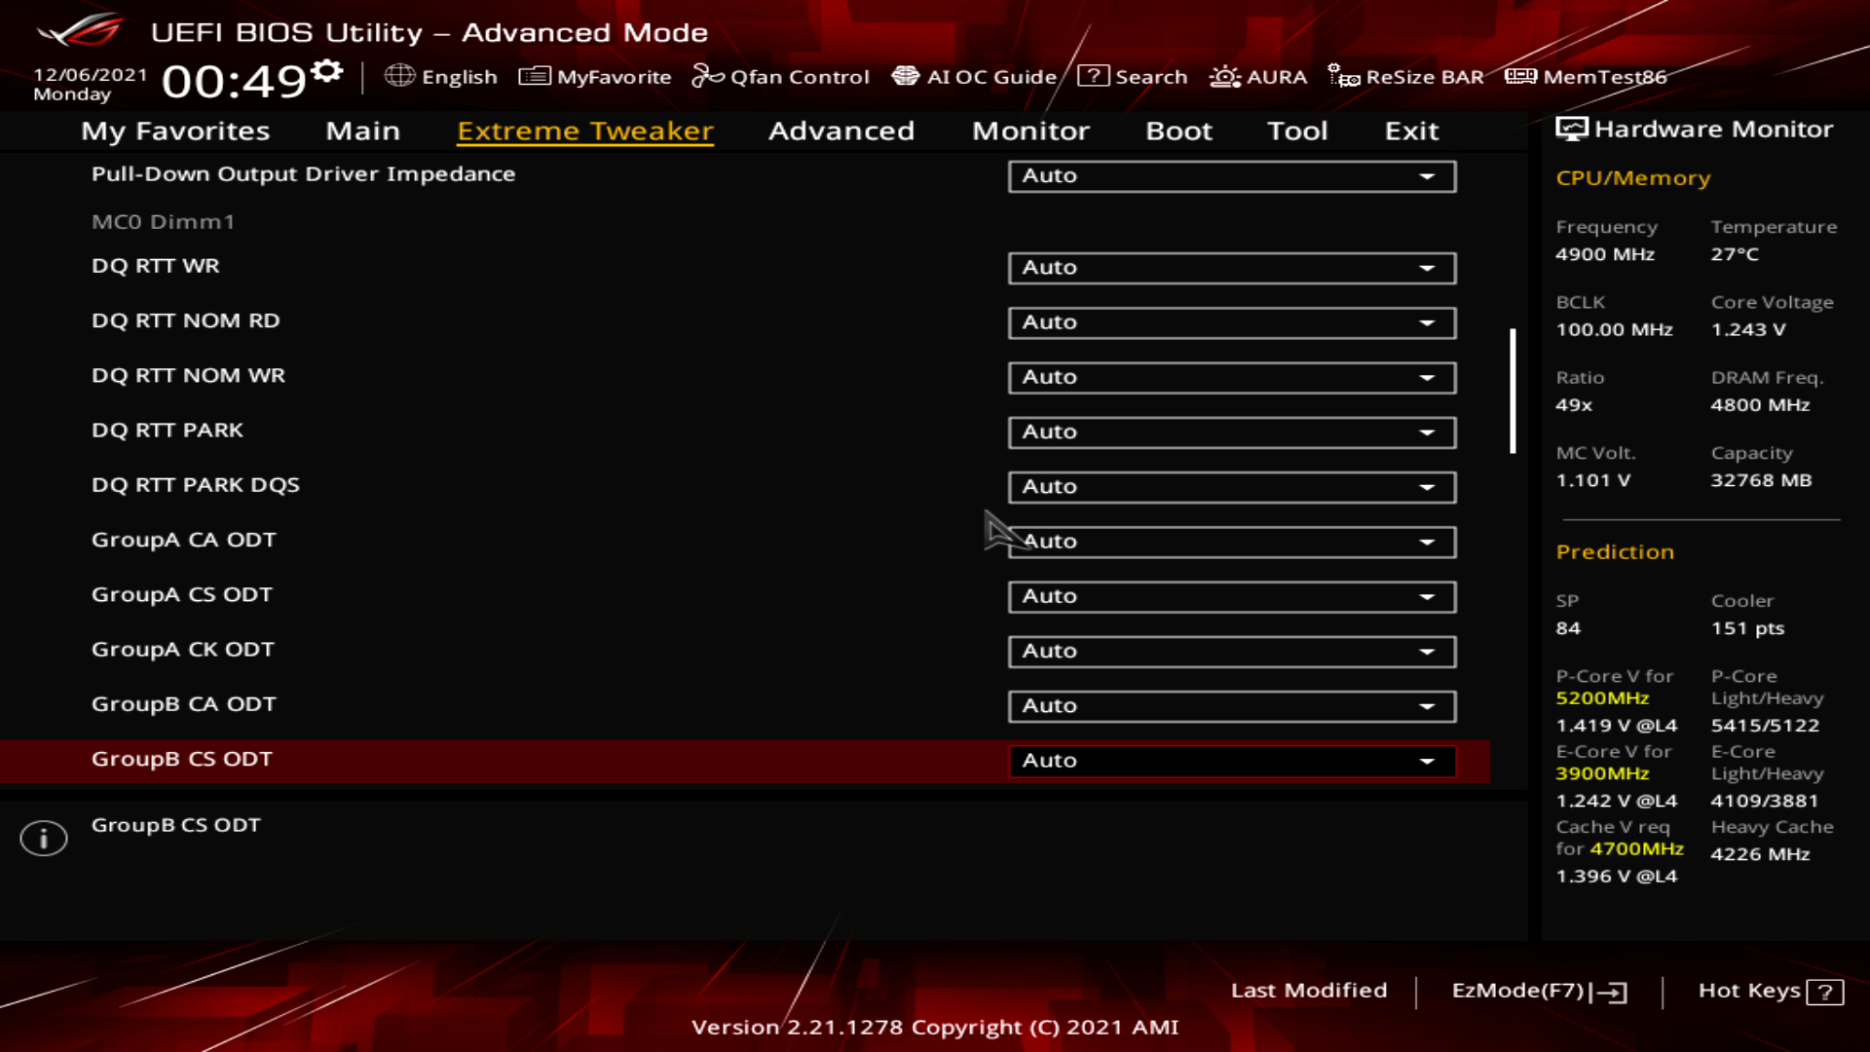
Task: Expand the DQ RTT WR Auto dropdown
Action: (x=1232, y=268)
